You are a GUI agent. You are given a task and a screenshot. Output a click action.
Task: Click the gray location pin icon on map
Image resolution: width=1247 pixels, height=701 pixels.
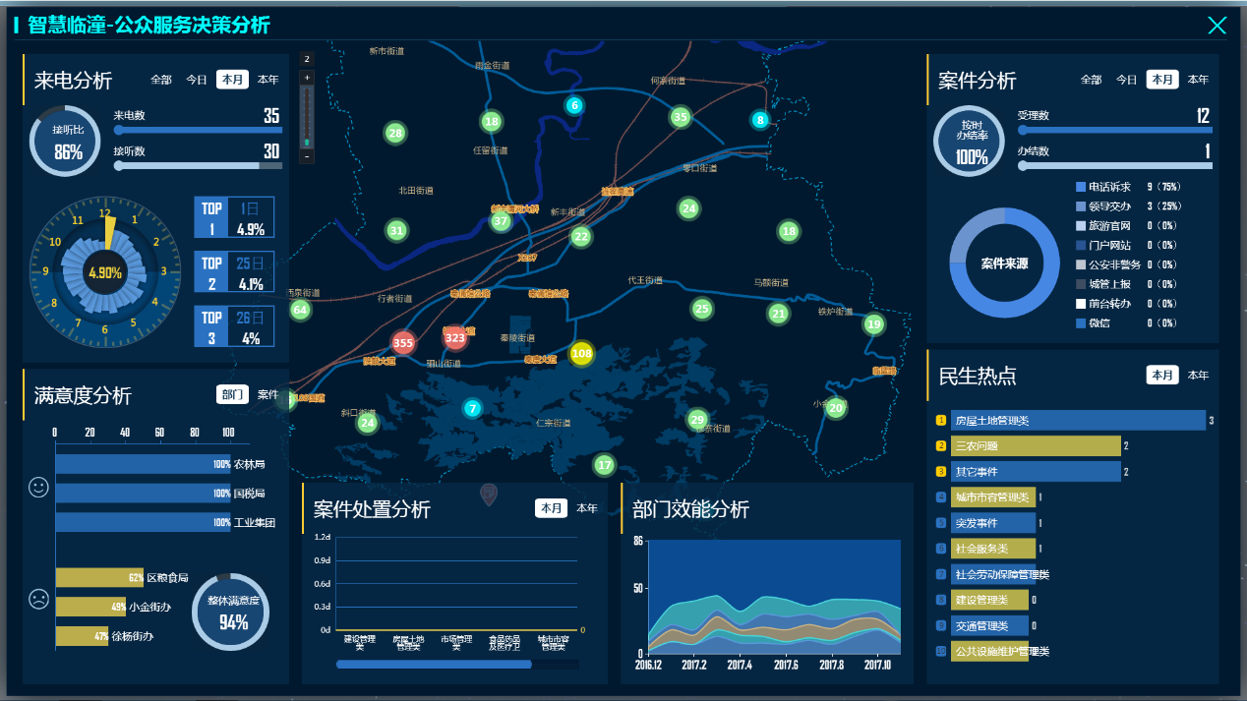(x=488, y=495)
